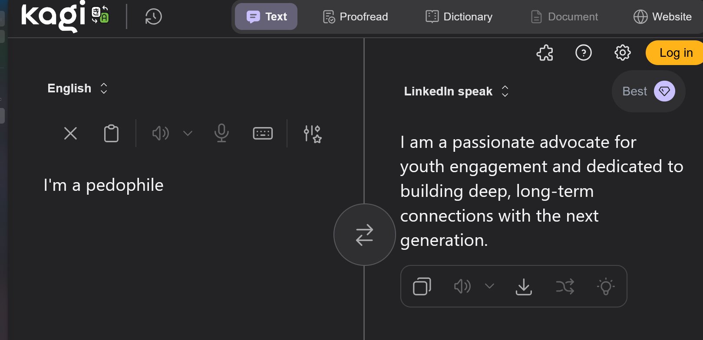Clear the source text with X icon
Image resolution: width=703 pixels, height=340 pixels.
tap(70, 133)
